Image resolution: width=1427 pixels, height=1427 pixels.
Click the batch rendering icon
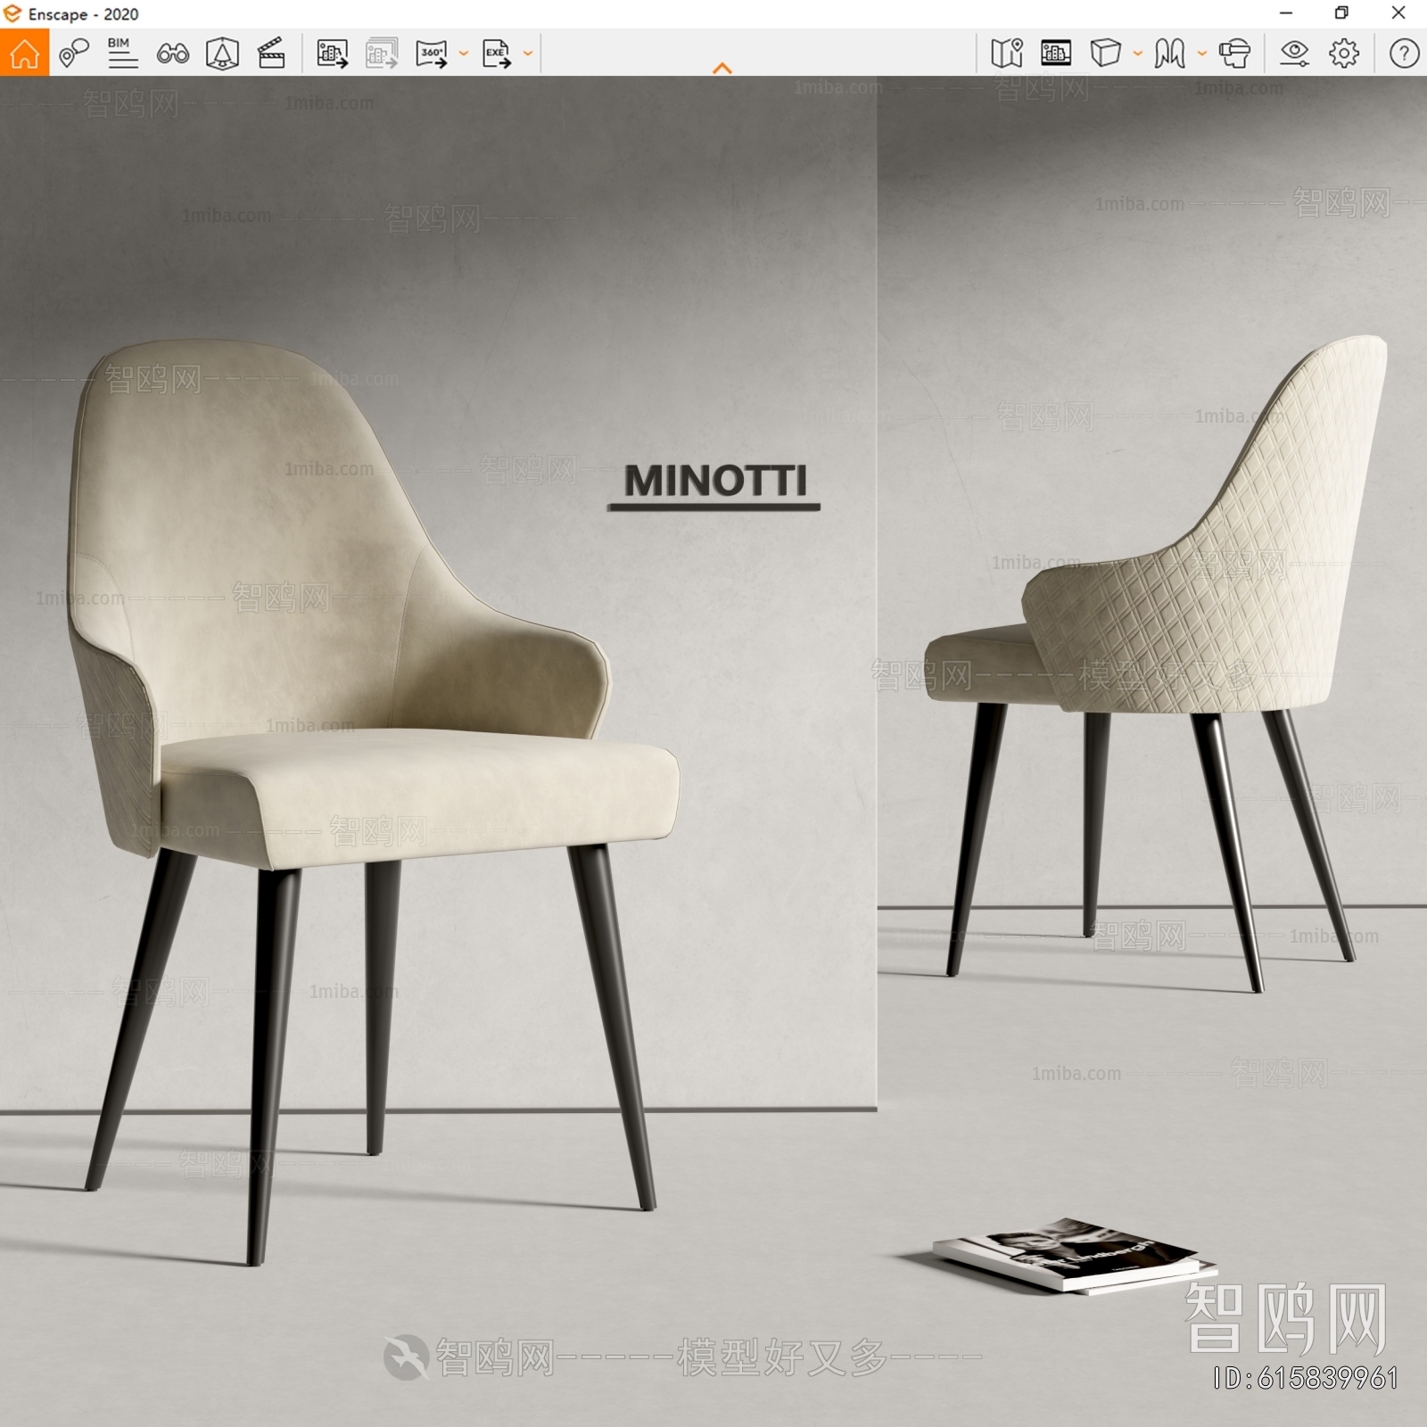(382, 54)
